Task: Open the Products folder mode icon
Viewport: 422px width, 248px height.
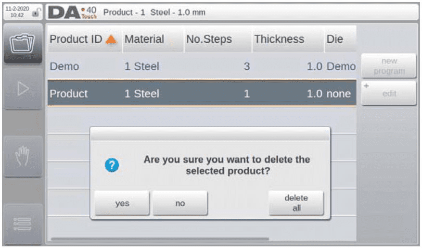Action: tap(23, 44)
